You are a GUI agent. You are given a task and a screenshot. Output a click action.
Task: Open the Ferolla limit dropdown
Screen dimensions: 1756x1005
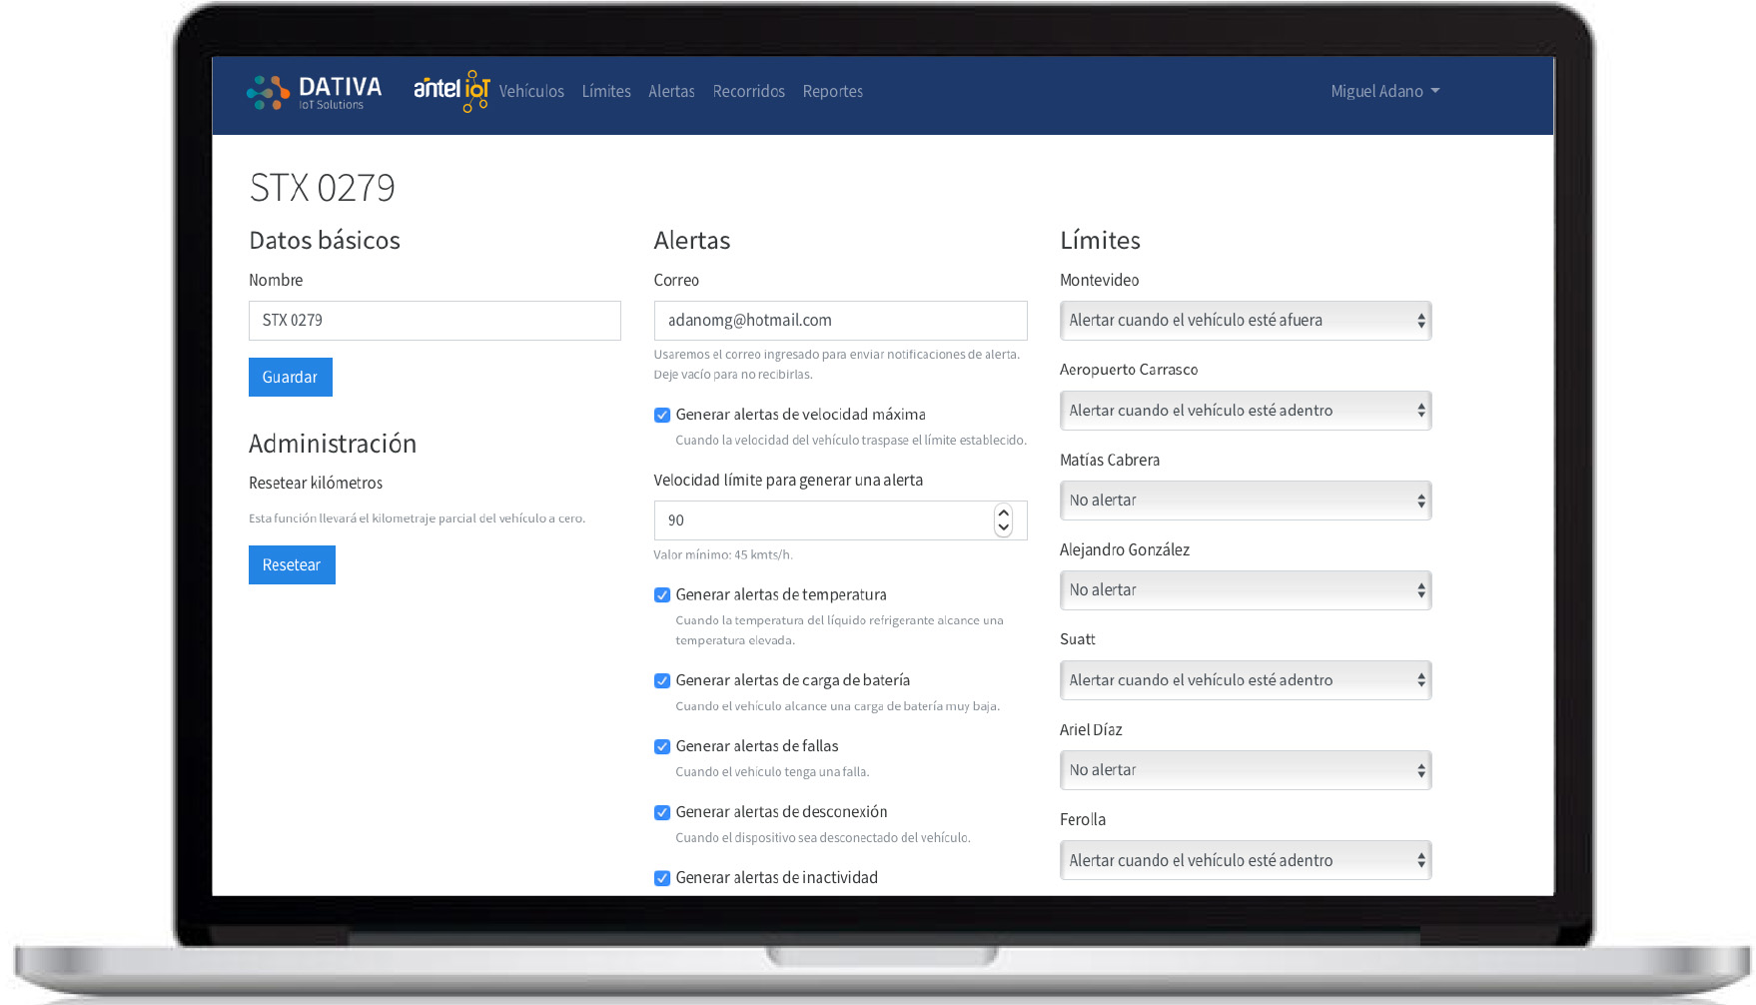click(x=1246, y=860)
